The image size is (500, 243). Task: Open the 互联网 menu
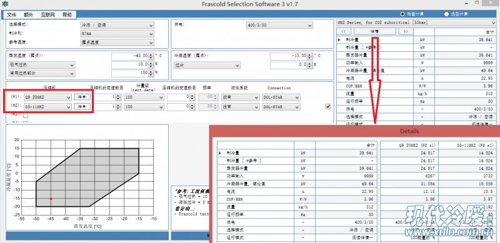(48, 14)
